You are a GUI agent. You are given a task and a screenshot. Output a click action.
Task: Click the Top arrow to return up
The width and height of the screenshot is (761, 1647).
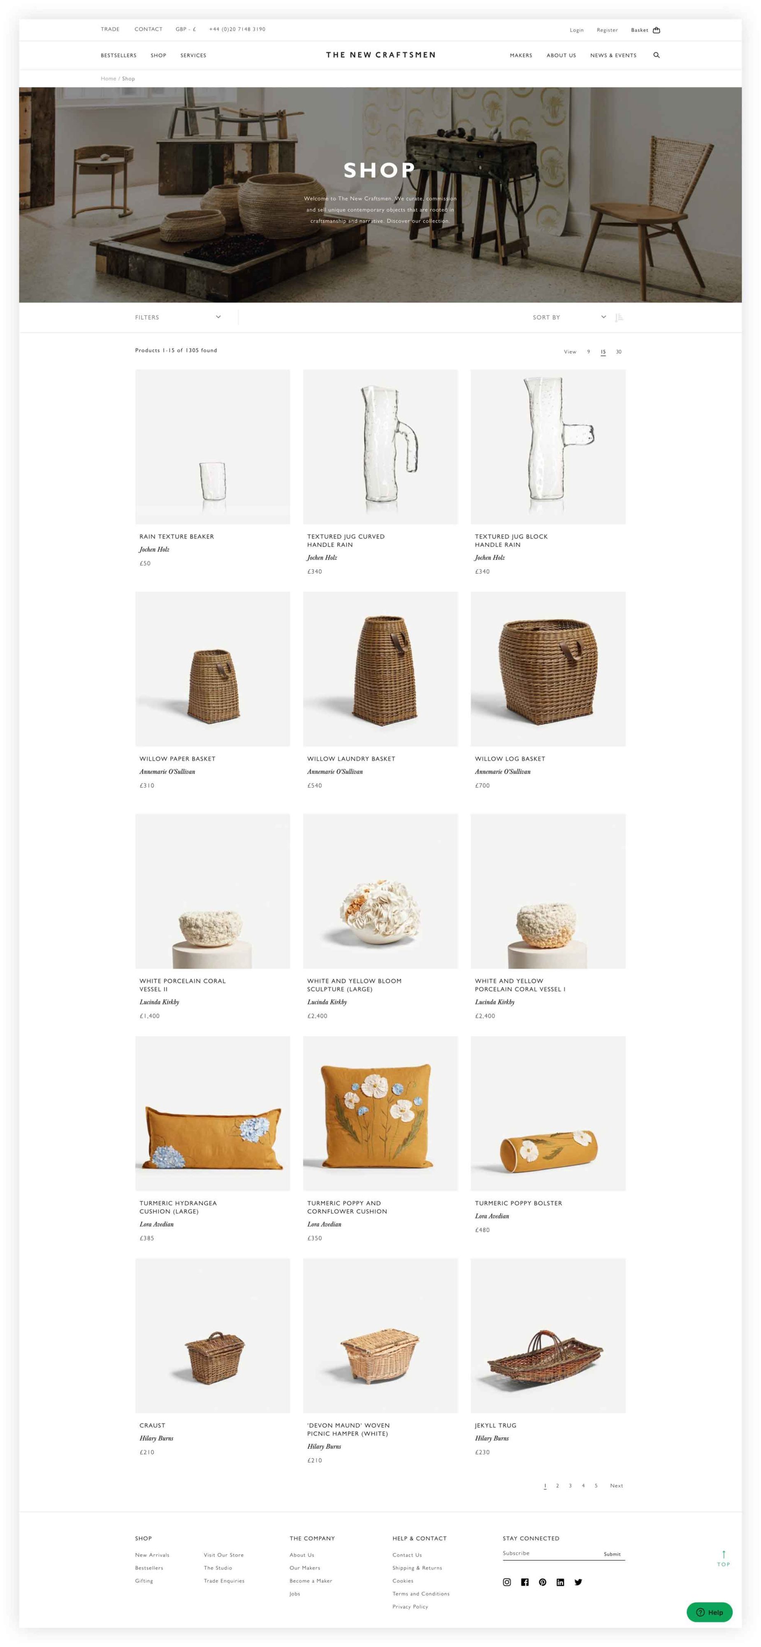[723, 1558]
